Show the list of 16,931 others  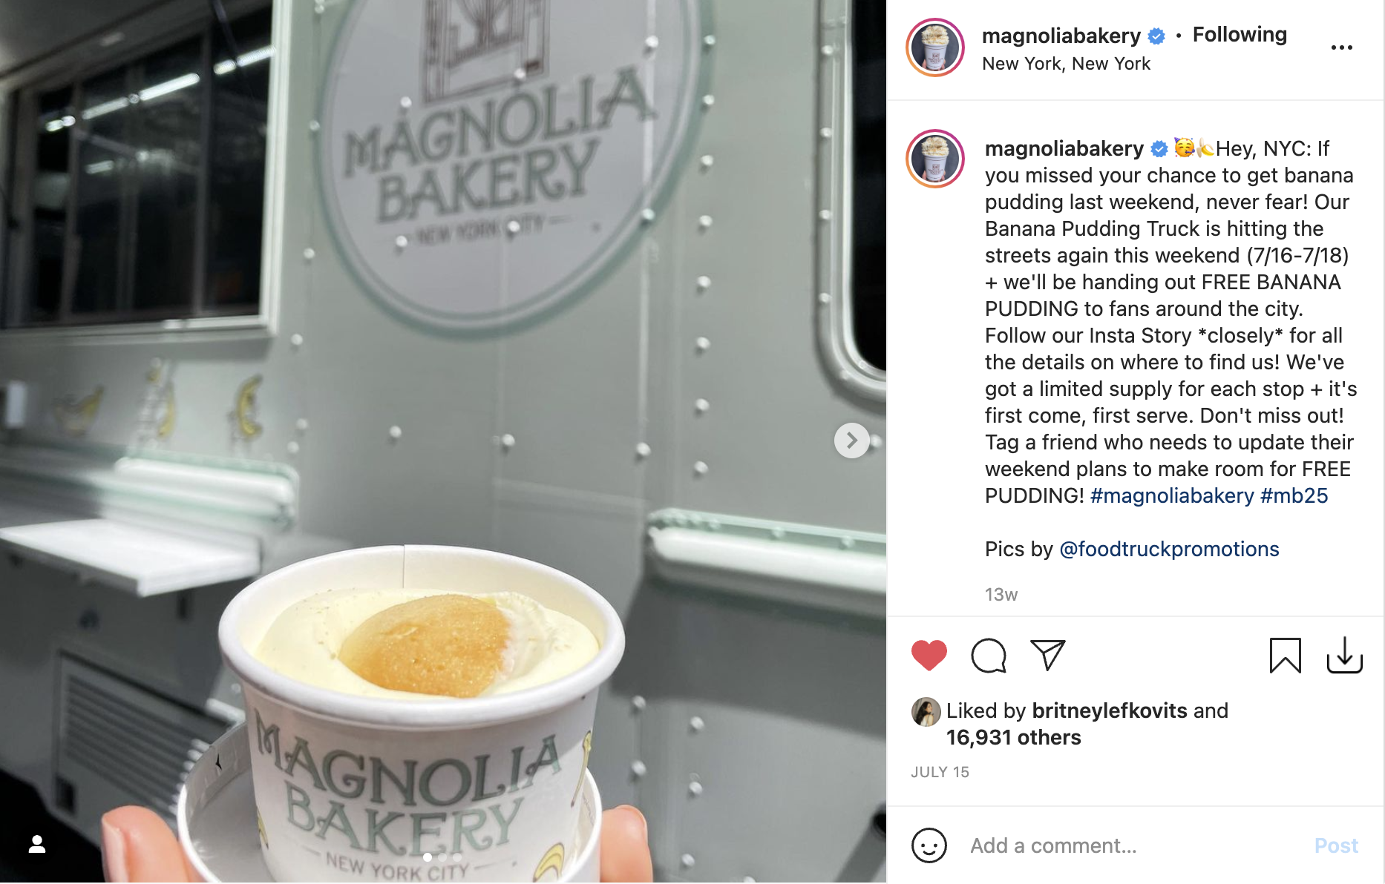click(1013, 737)
